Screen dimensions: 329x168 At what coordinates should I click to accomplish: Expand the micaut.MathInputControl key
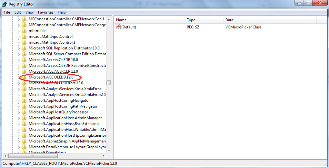tap(19, 37)
